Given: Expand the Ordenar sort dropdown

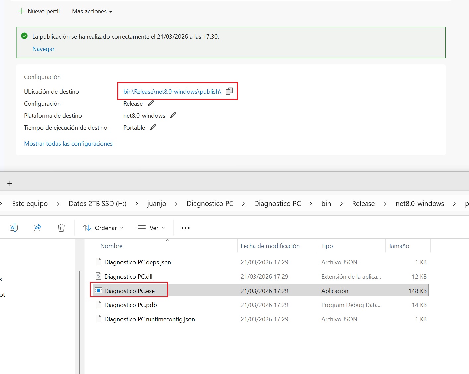Looking at the screenshot, I should click(x=103, y=228).
